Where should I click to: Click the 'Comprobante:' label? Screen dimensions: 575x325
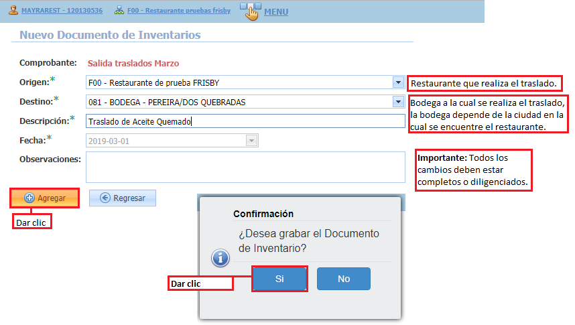48,63
